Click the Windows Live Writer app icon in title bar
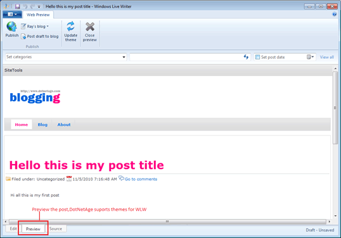Screen dimensions: 341x238 [6, 6]
